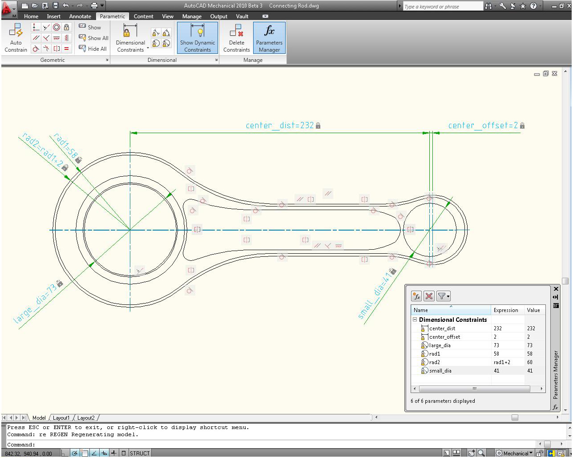Screen dimensions: 573x458
Task: Add a Diameter dimensional constraint
Action: 166,43
